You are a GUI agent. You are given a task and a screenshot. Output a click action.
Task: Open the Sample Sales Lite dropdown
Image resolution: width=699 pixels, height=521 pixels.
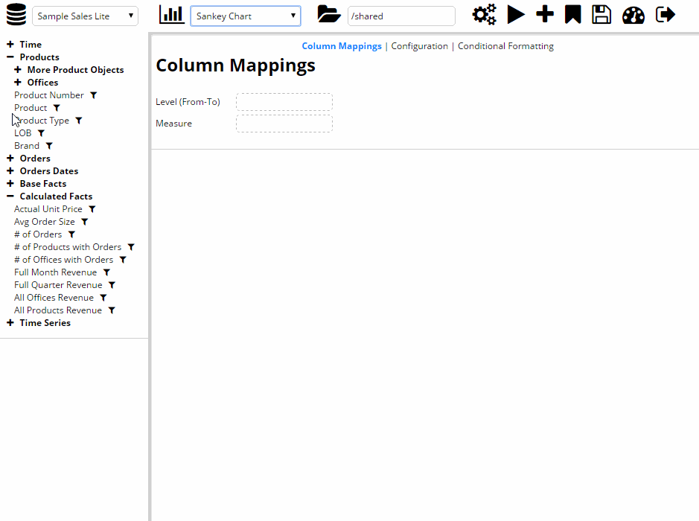[x=85, y=16]
